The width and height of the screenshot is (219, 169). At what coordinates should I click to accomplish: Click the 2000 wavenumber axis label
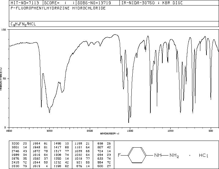coord(90,131)
